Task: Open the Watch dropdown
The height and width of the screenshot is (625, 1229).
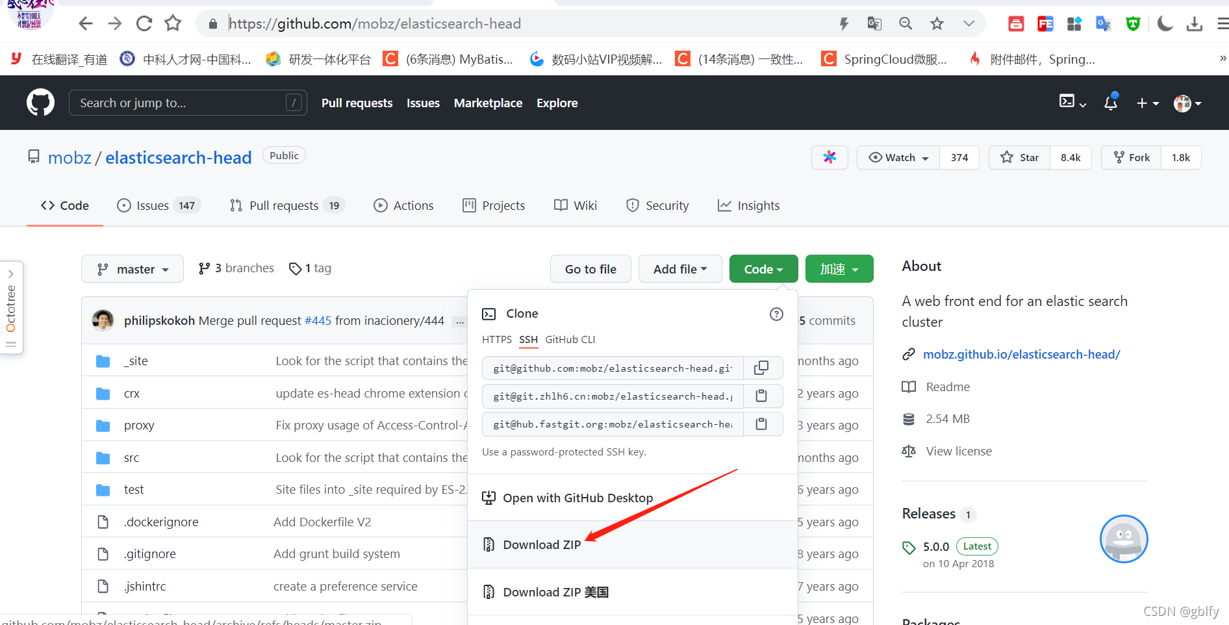Action: coord(898,157)
